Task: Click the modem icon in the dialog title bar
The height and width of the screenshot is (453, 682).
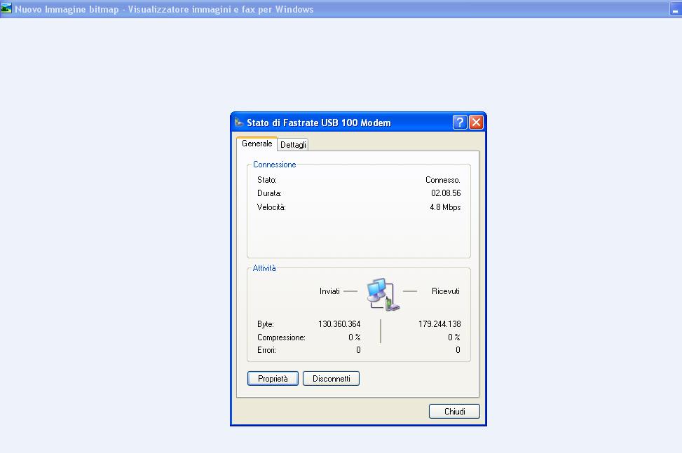Action: pyautogui.click(x=238, y=123)
